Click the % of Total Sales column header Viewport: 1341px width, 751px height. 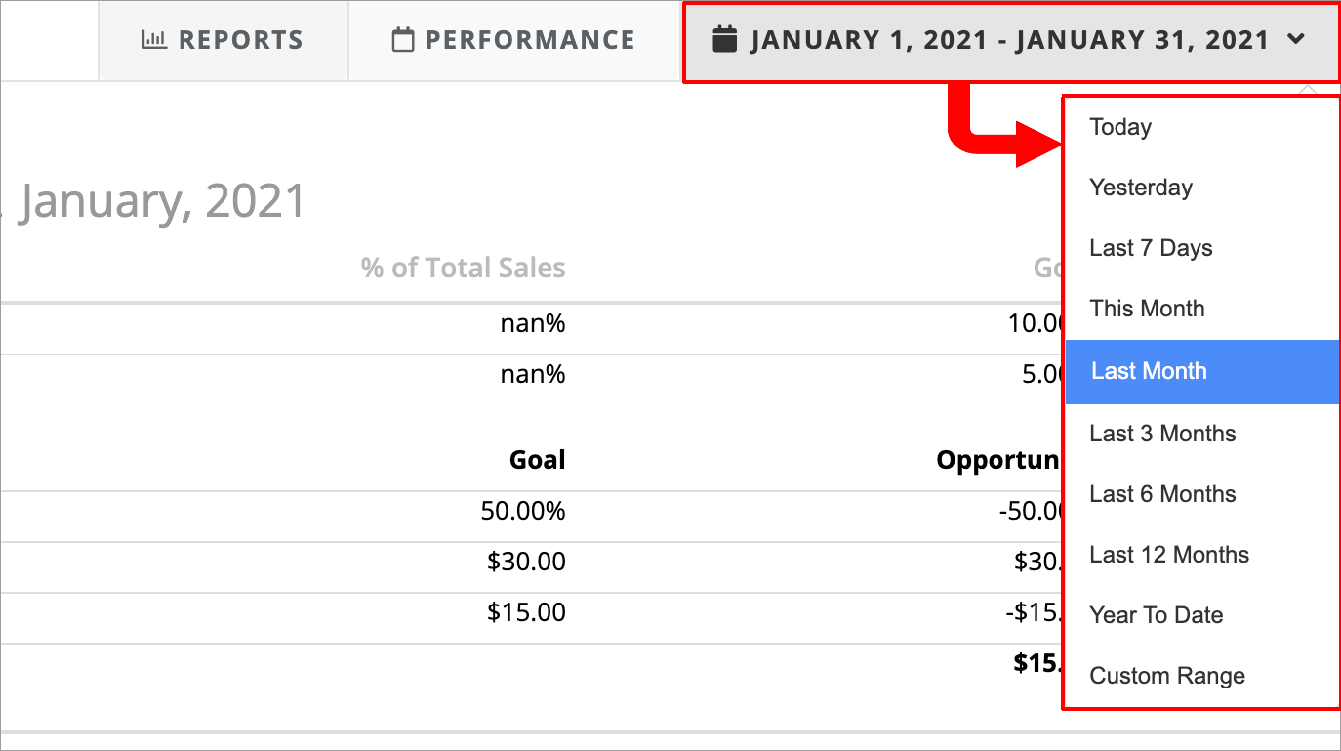[x=462, y=267]
